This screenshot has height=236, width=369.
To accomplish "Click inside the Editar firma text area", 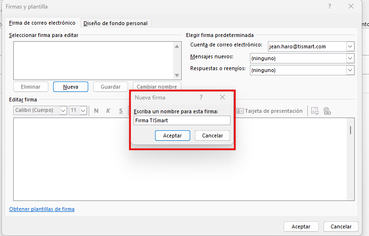I will click(180, 159).
